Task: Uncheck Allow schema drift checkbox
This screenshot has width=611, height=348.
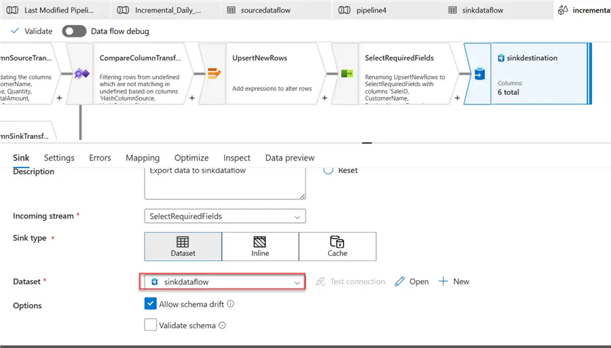Action: (151, 305)
